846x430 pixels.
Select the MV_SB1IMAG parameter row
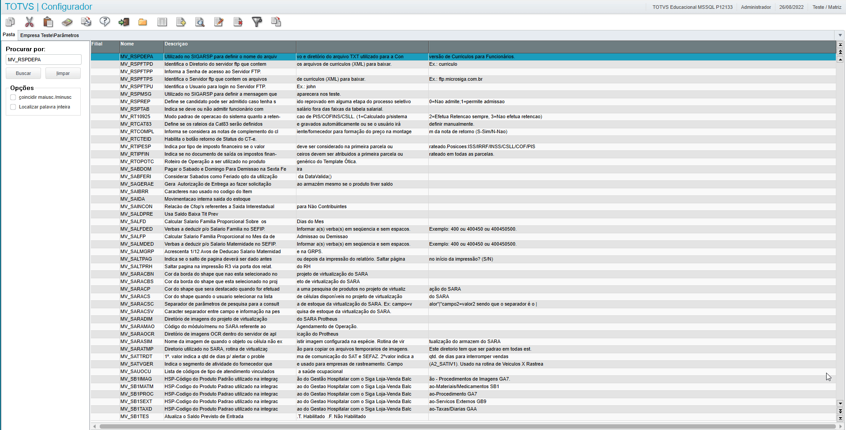pyautogui.click(x=463, y=379)
